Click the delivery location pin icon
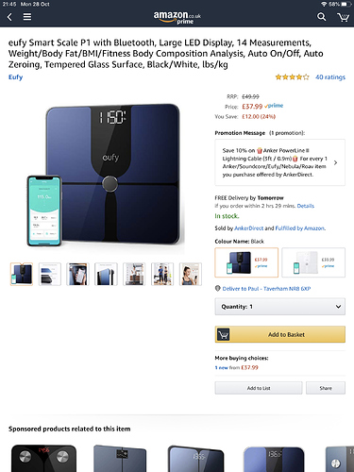The image size is (354, 472). [217, 288]
